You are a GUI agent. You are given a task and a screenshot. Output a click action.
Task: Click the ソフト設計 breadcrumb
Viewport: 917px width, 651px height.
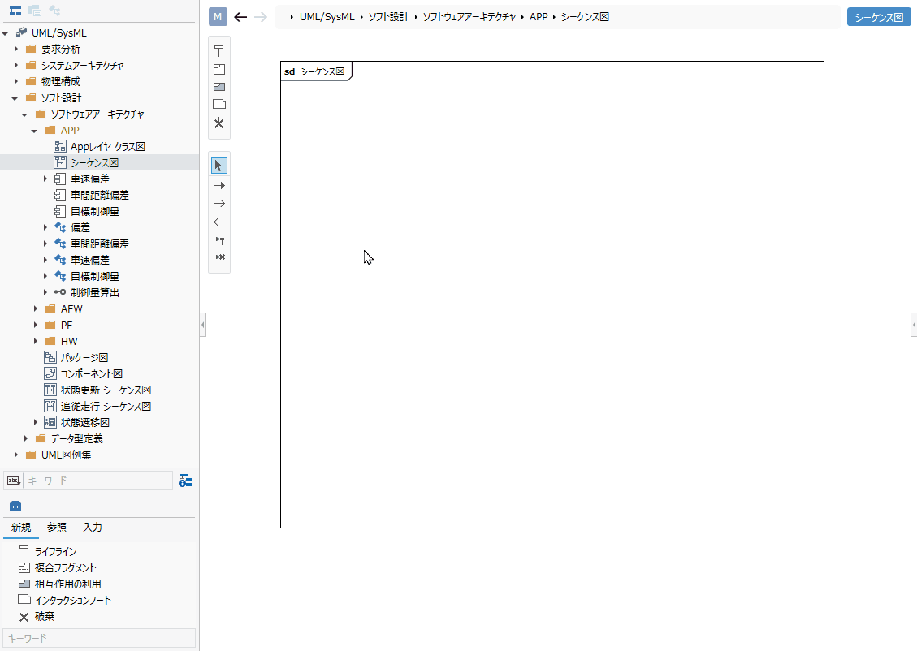pos(388,17)
